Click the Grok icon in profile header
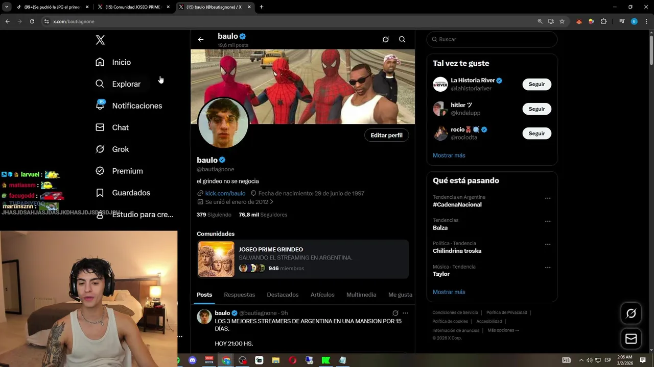Image resolution: width=654 pixels, height=367 pixels. tap(386, 39)
